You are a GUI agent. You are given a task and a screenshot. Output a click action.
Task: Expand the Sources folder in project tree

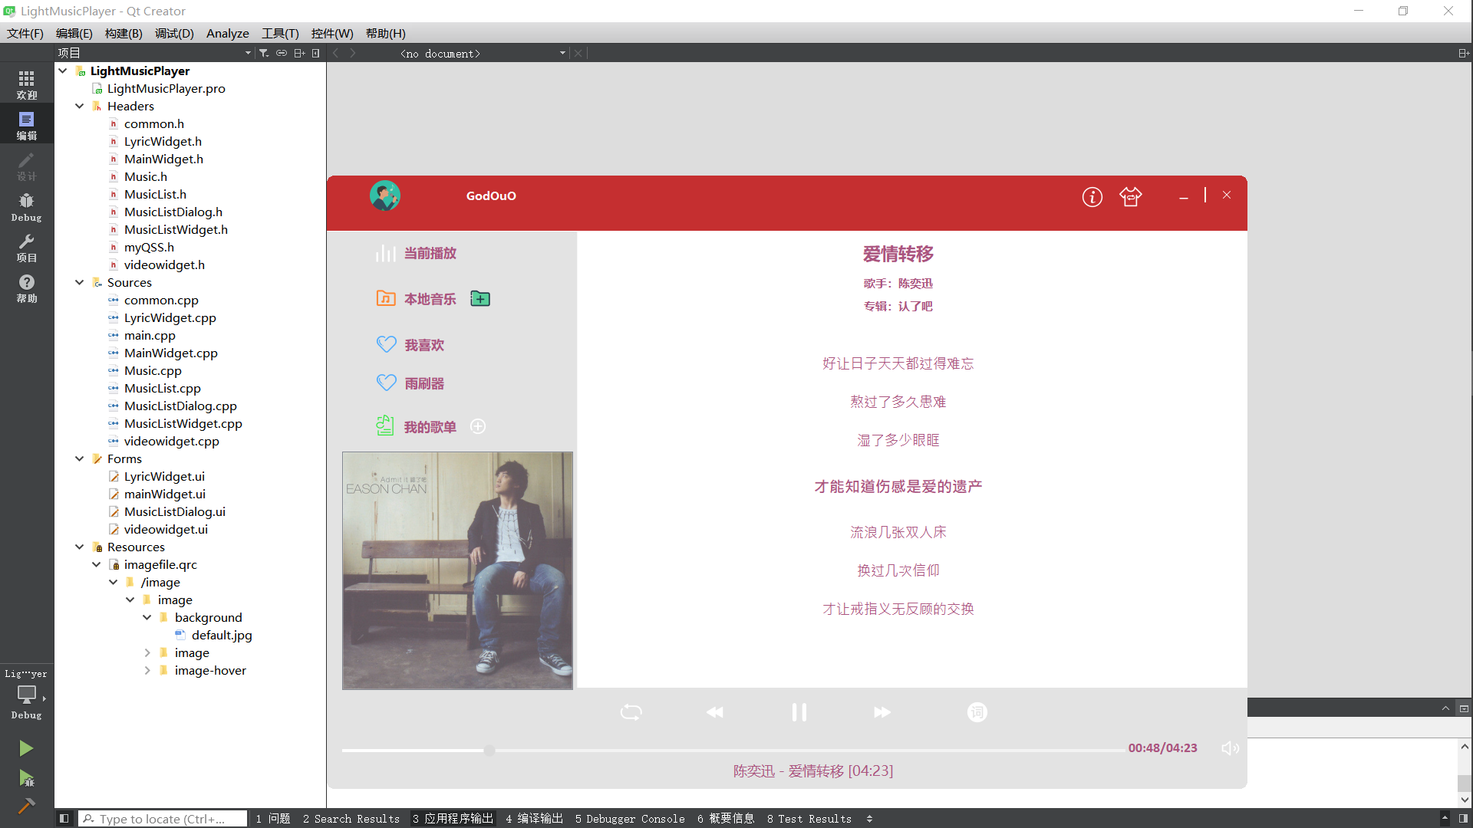(79, 282)
